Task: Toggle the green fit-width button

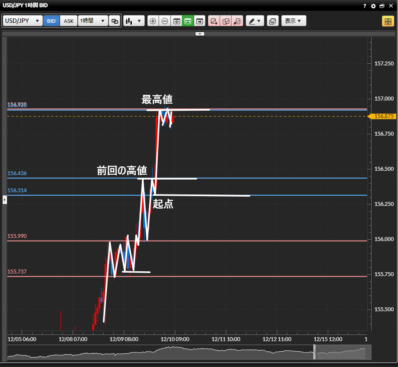Action: (x=188, y=21)
